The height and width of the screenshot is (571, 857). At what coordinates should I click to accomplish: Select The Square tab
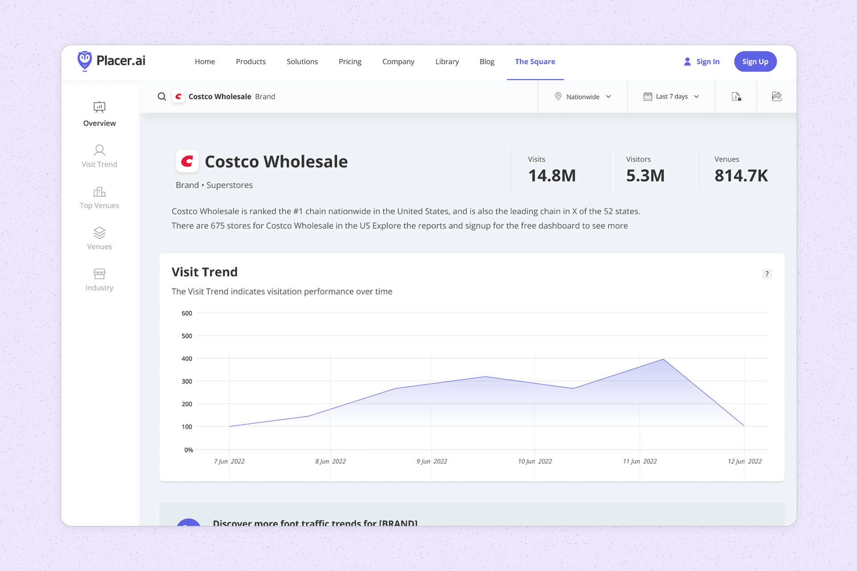pos(535,62)
